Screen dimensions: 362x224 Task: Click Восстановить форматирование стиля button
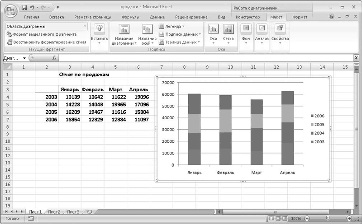(46, 42)
